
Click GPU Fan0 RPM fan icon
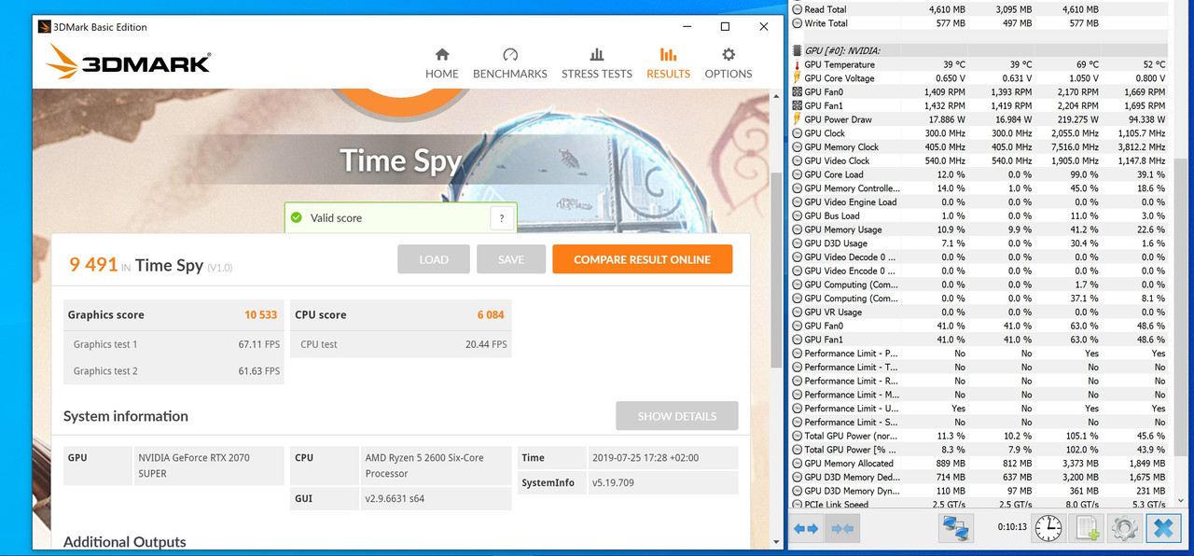coord(797,92)
